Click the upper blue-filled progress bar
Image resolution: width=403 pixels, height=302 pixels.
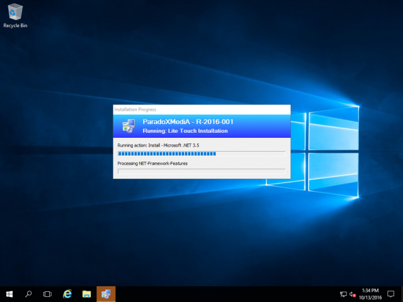(201, 154)
